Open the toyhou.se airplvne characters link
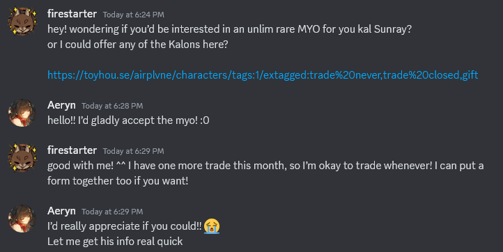This screenshot has width=503, height=252. pos(263,74)
